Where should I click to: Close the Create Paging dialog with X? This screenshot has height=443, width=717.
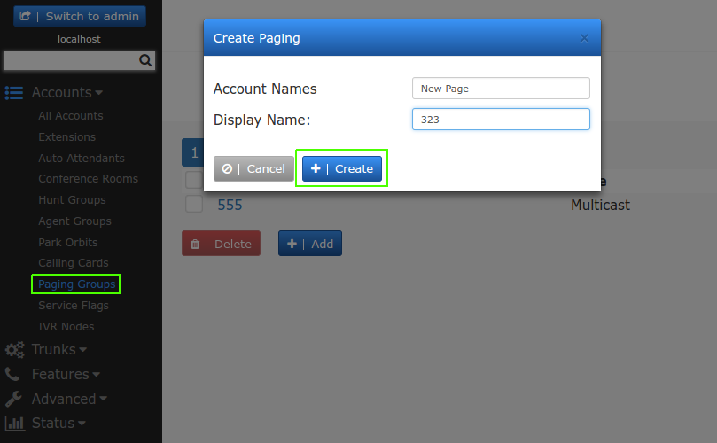[584, 38]
